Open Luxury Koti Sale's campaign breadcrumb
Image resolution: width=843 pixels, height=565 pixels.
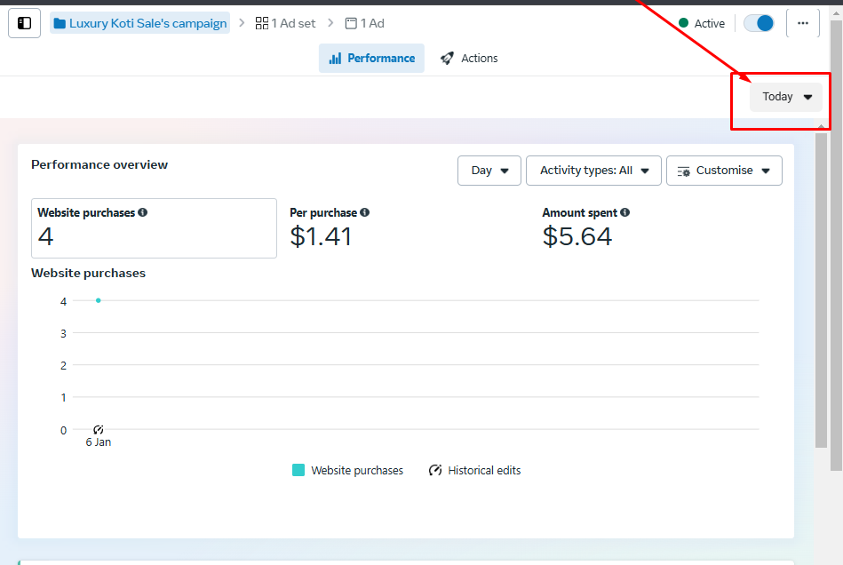coord(147,24)
